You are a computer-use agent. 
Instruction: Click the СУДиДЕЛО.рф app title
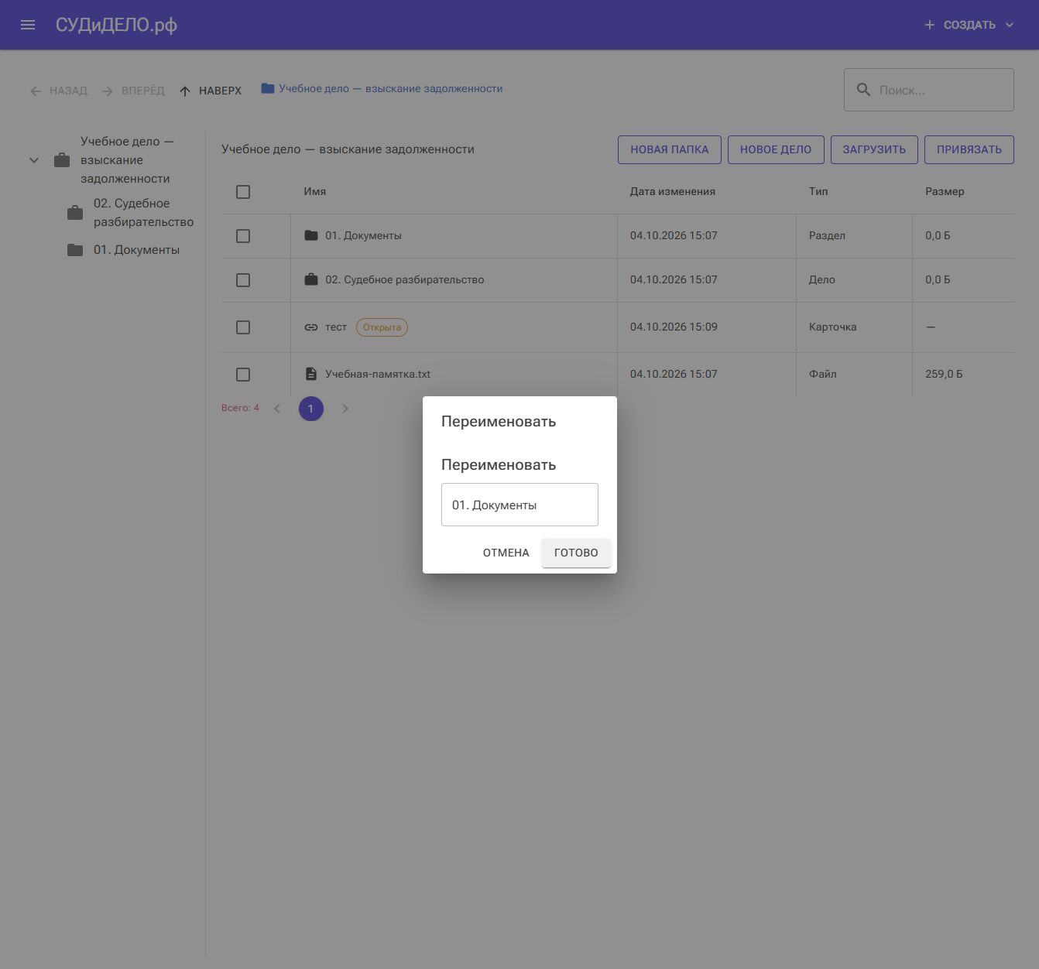(x=116, y=25)
